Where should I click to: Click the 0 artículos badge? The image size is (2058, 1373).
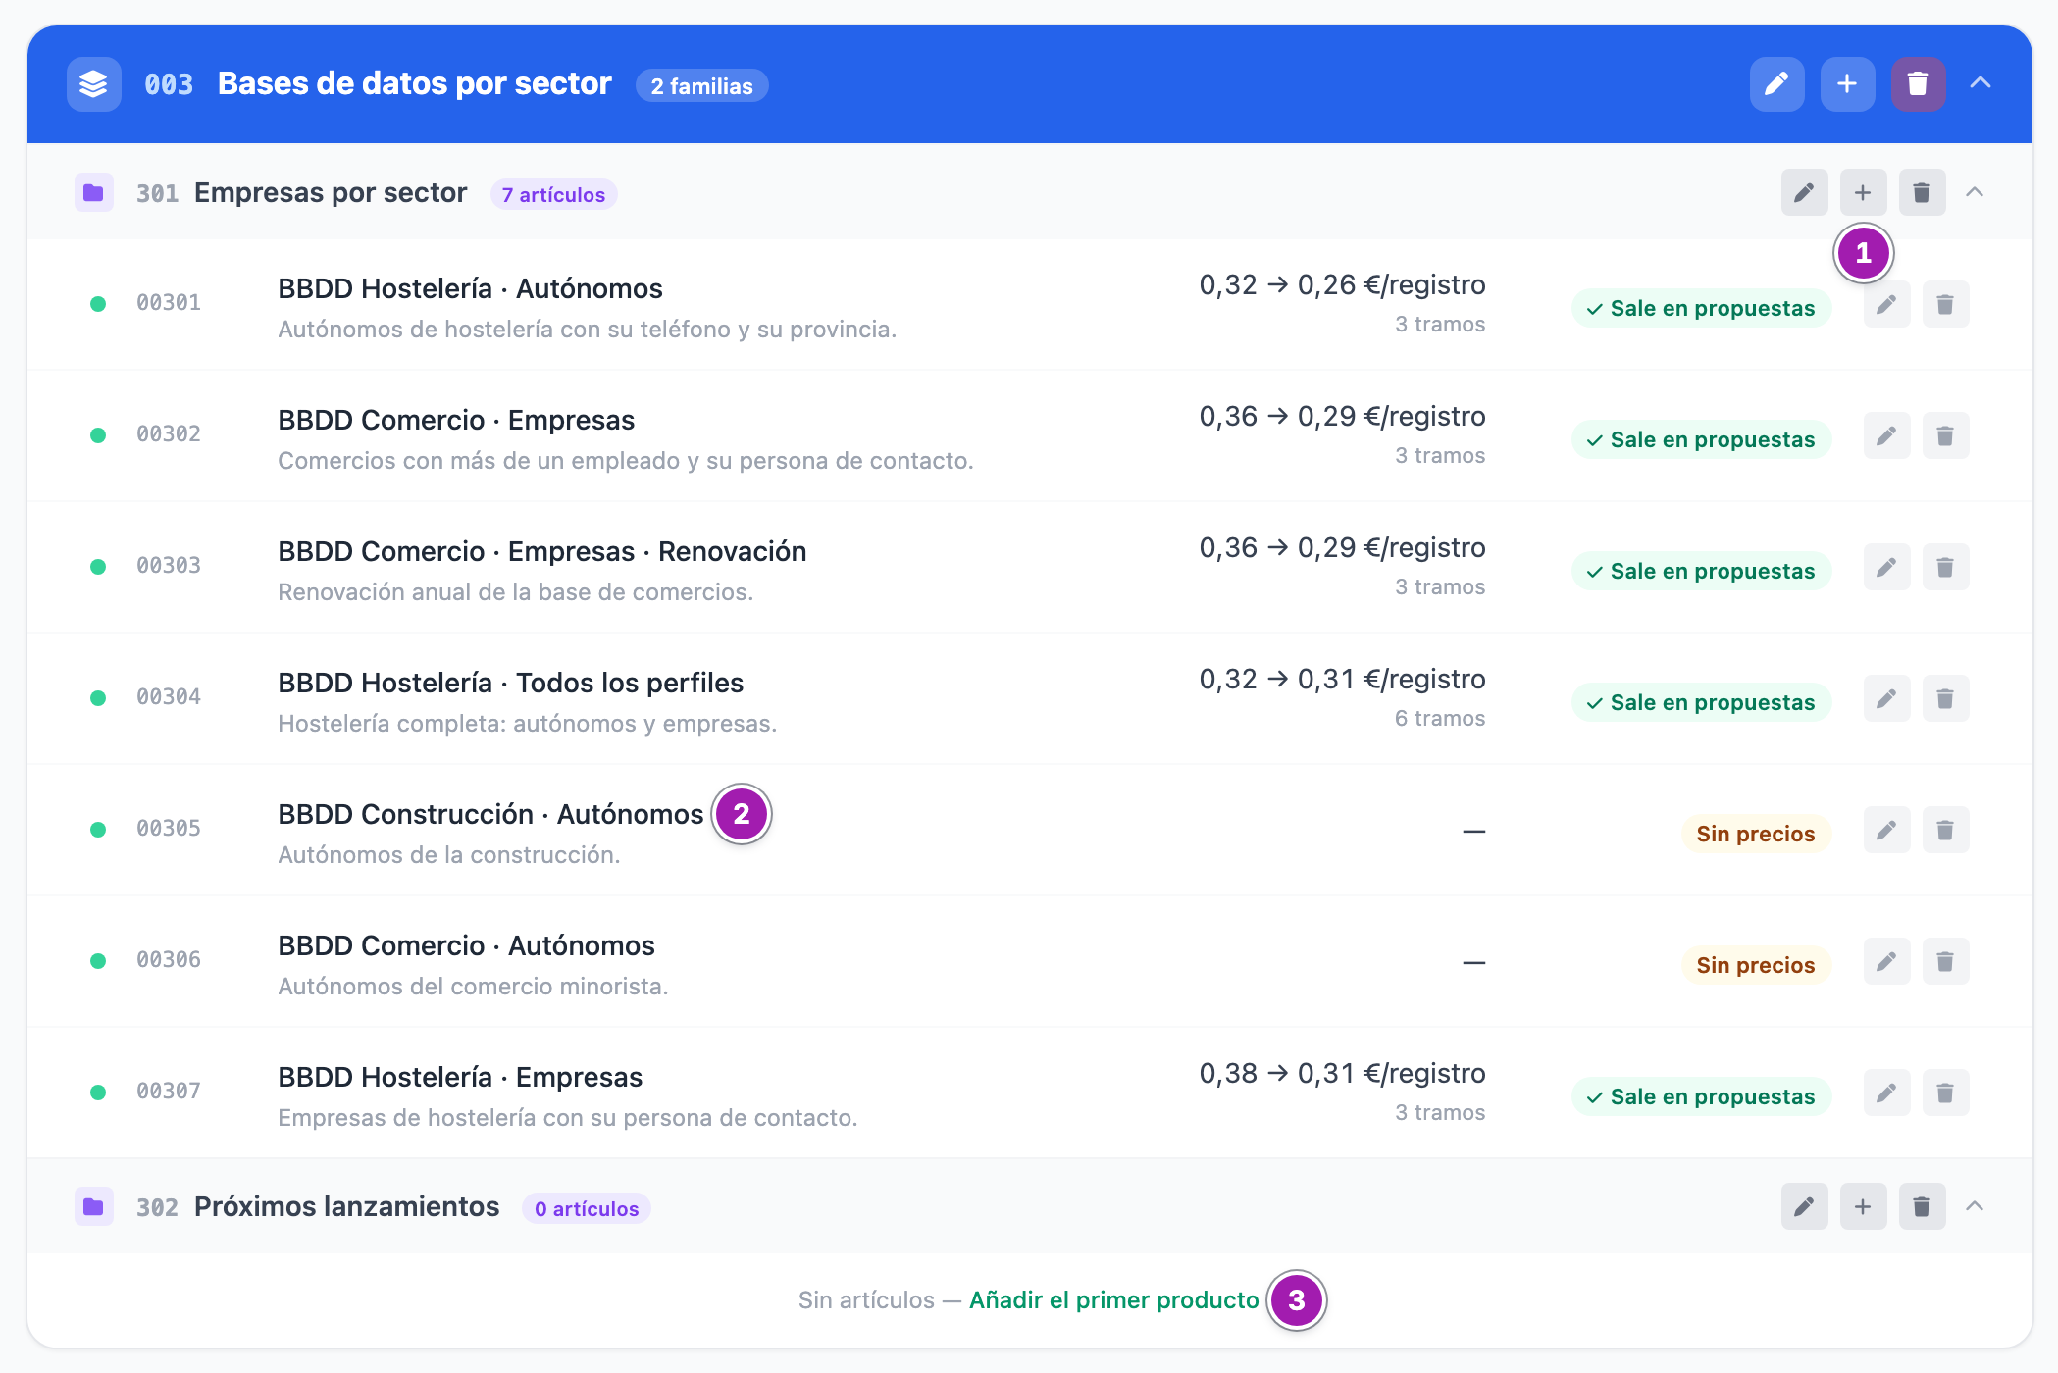(587, 1209)
